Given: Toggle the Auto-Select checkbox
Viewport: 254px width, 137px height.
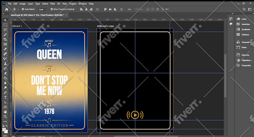Looking at the screenshot, I should [23, 9].
